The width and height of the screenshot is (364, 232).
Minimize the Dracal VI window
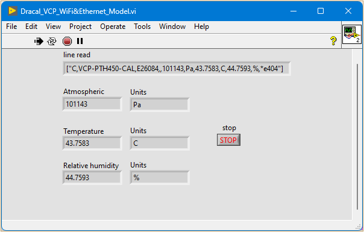click(x=293, y=11)
